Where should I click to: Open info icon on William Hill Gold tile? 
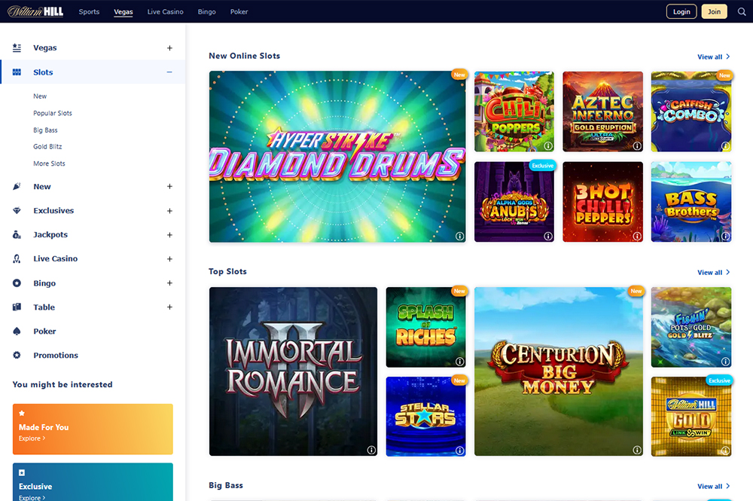pos(725,450)
